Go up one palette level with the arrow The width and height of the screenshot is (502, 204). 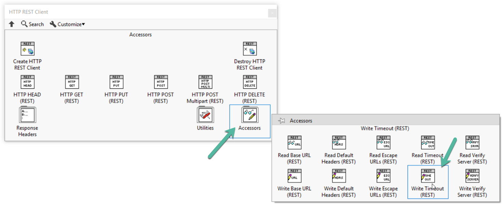pos(12,24)
